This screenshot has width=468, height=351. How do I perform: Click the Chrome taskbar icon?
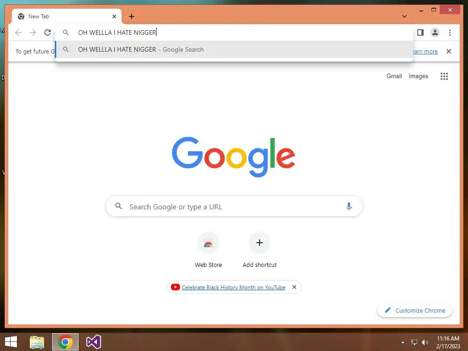(65, 342)
